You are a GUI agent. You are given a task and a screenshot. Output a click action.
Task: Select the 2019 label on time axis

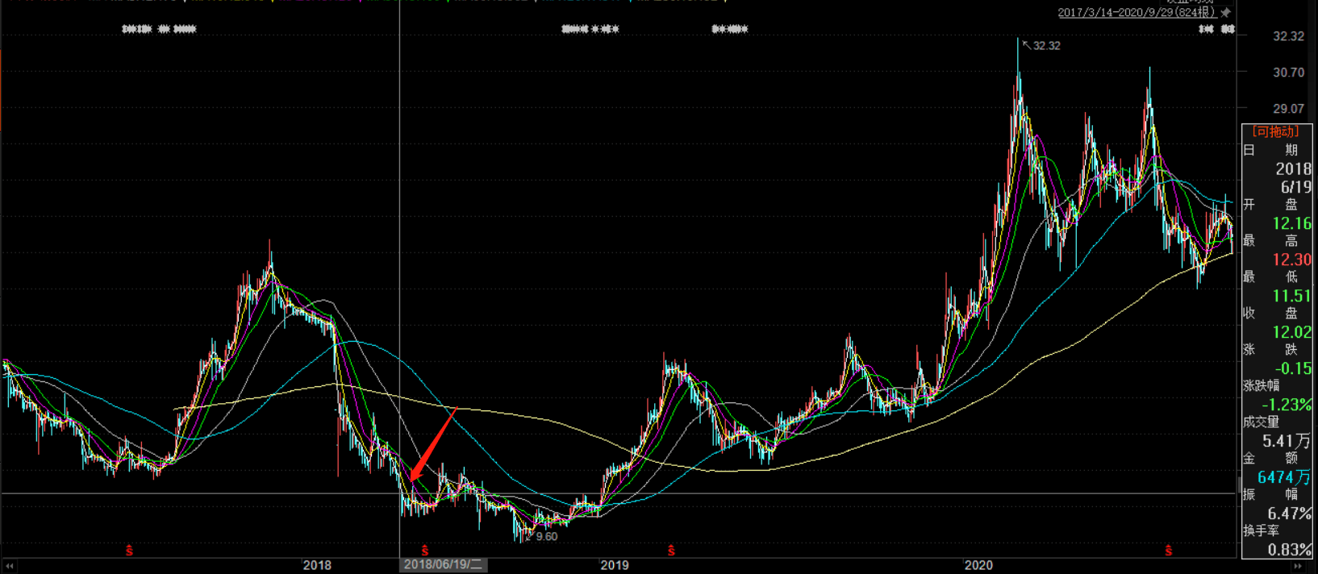point(615,565)
